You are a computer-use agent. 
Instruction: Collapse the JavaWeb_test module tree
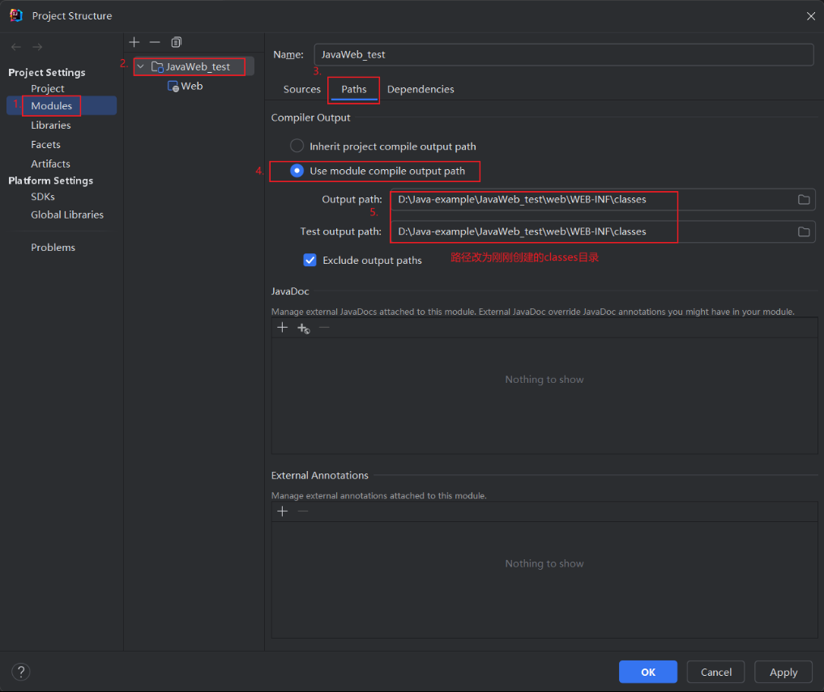pyautogui.click(x=140, y=66)
